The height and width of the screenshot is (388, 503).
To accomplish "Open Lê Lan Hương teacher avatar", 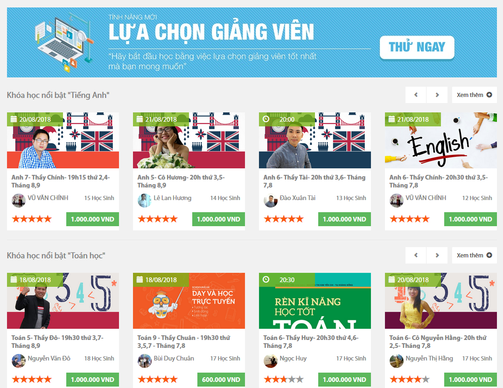I will (x=144, y=201).
